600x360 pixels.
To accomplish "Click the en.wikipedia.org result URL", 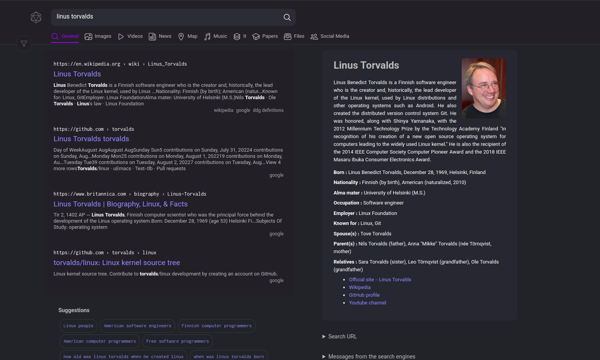I will click(120, 64).
